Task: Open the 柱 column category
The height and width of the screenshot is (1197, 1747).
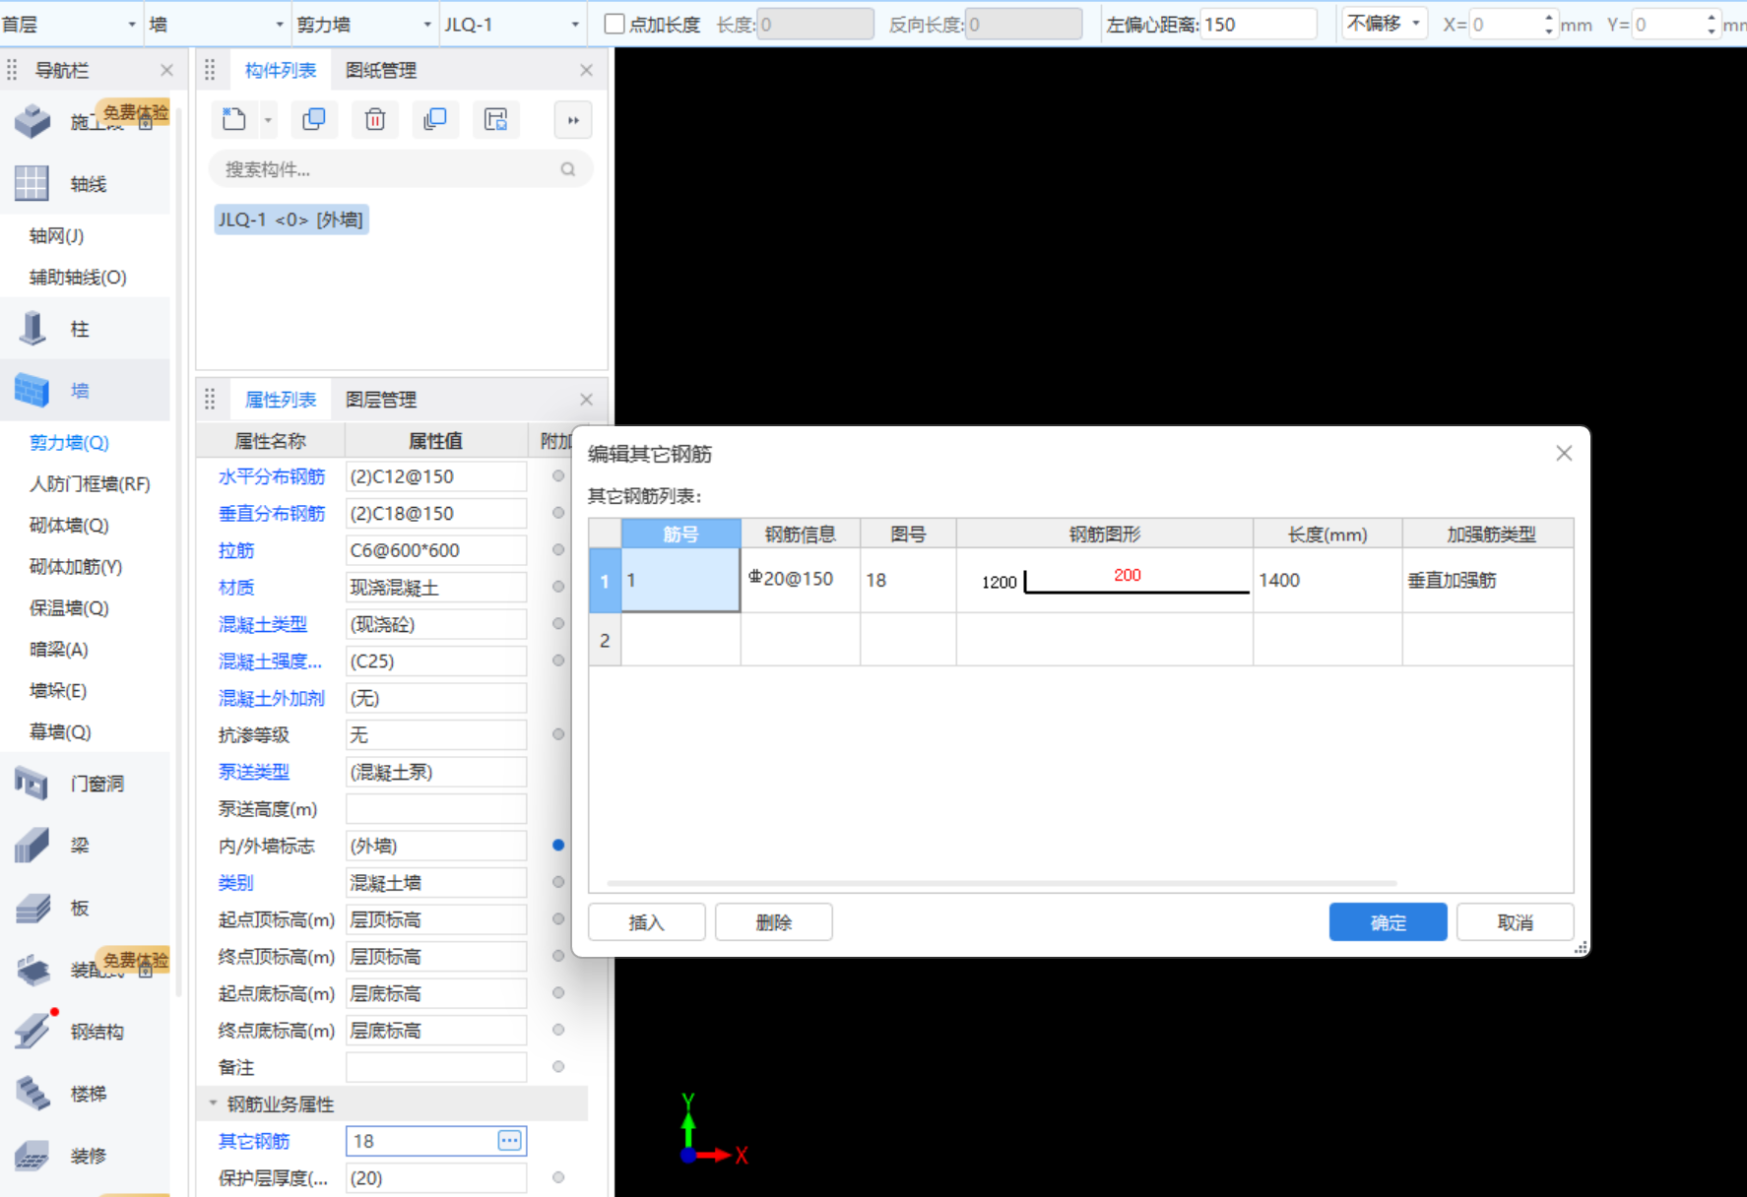Action: point(87,329)
